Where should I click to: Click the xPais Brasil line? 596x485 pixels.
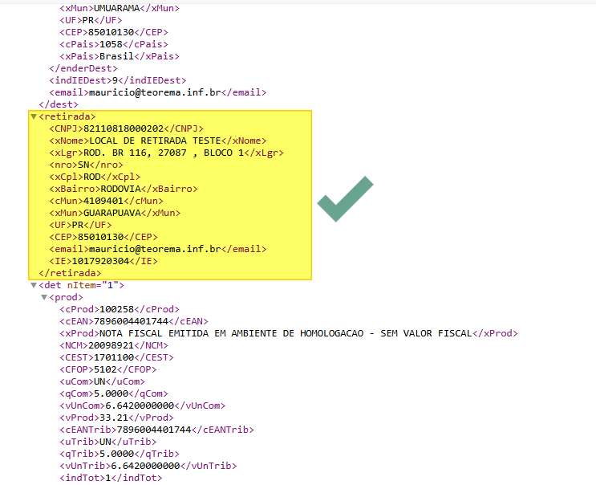coord(120,56)
